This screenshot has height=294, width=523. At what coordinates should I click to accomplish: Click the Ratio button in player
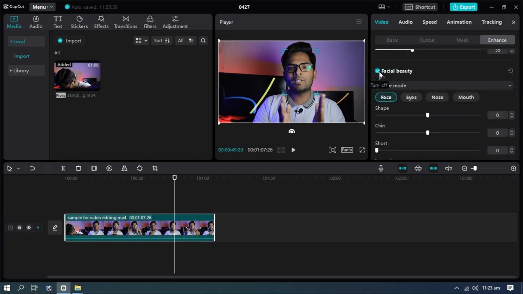tap(347, 150)
